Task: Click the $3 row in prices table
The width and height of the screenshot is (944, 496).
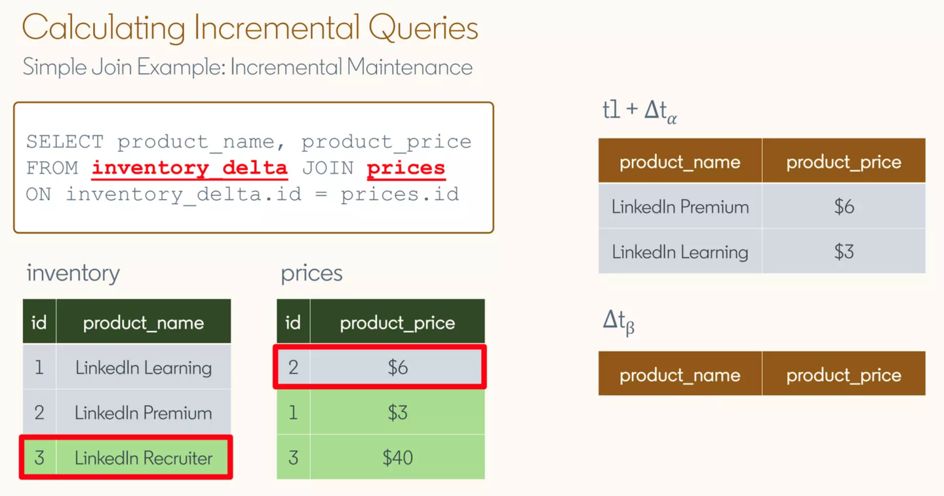Action: click(380, 412)
